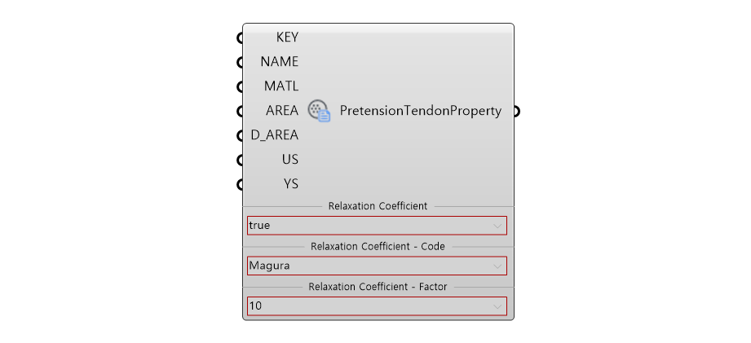
Task: Click the Relaxation Coefficient - Code header
Action: 378,247
